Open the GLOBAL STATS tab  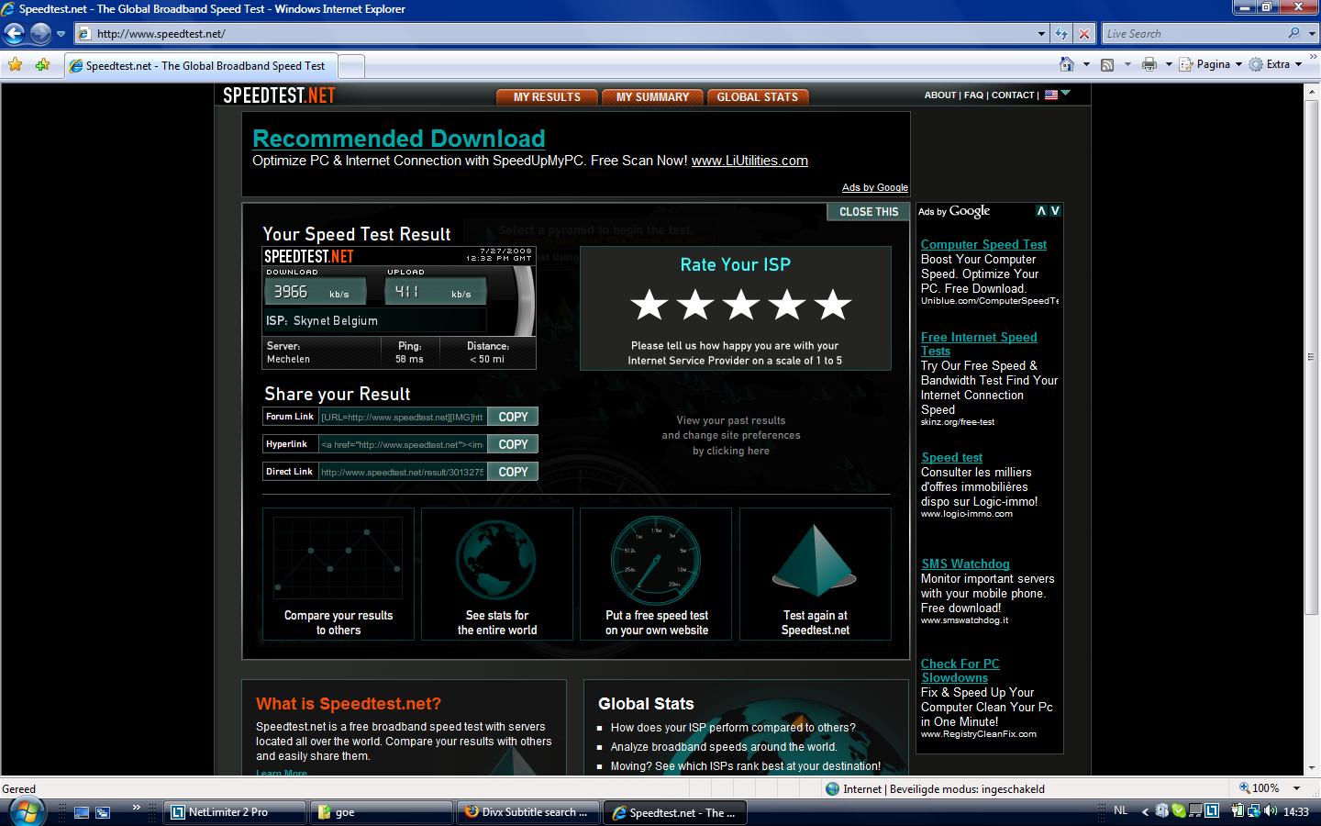tap(758, 96)
